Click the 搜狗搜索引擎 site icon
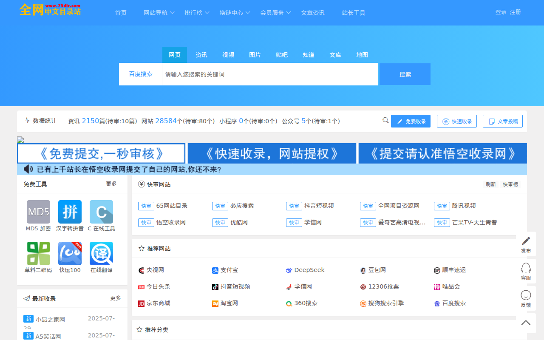Screen dimensions: 544x340 click(363, 303)
